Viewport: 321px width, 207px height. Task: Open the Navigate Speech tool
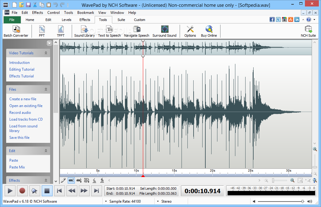click(137, 31)
